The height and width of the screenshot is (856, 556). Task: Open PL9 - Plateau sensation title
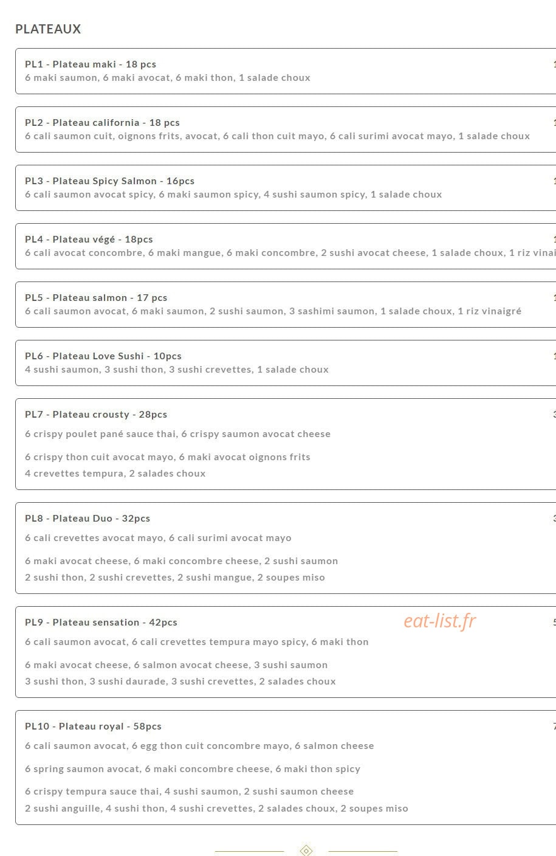(101, 623)
